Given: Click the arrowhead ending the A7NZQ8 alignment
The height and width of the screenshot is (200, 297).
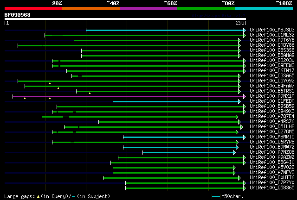Looking at the screenshot, I should [234, 153].
